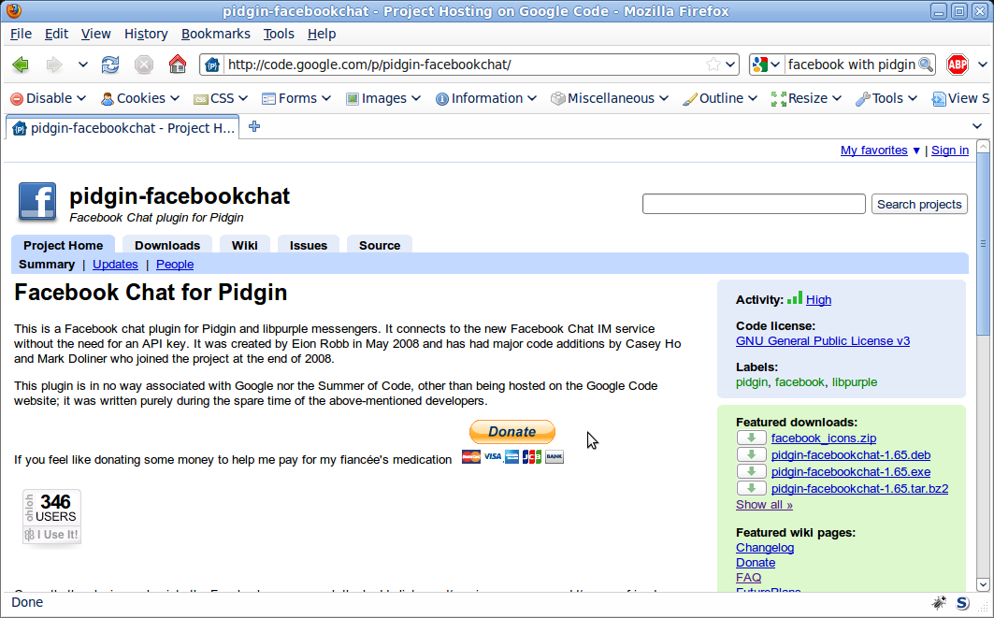Open the Edit menu
The width and height of the screenshot is (994, 618).
pos(56,34)
